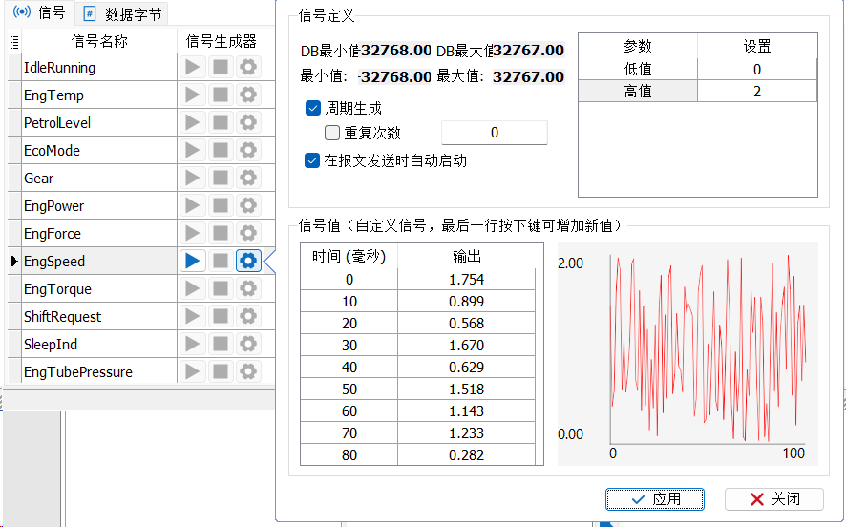Select output cell 0.282

point(466,455)
